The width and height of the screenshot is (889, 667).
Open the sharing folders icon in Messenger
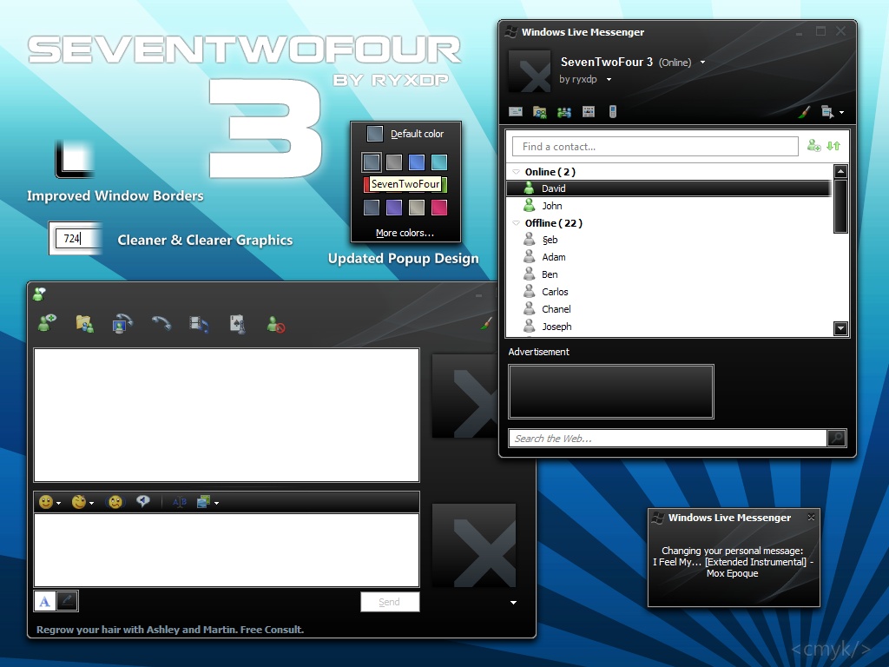(540, 112)
